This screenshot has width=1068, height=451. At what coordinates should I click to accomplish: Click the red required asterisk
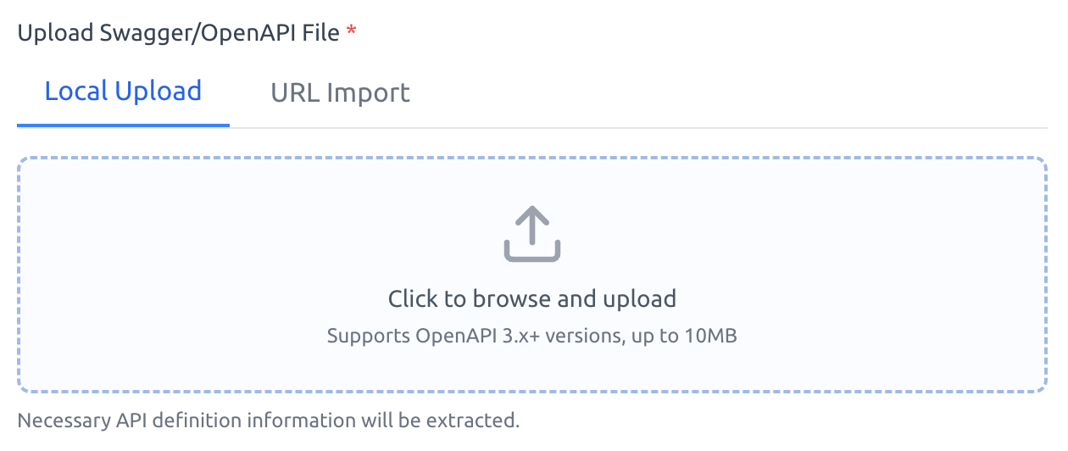point(351,33)
